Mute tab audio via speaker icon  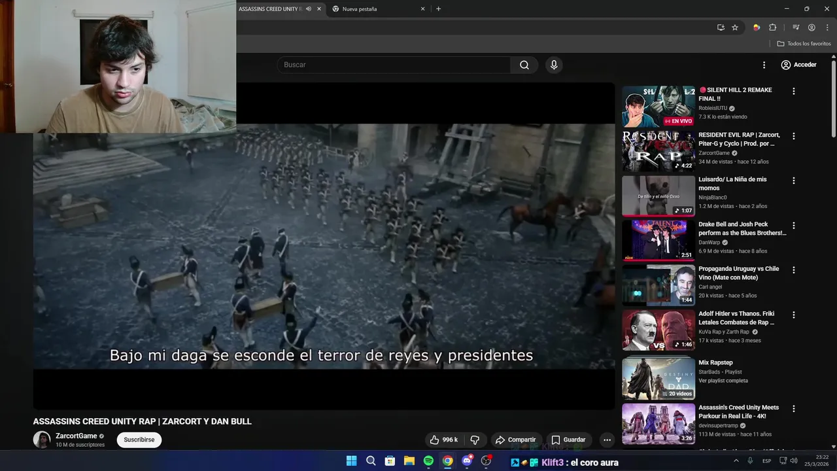coord(308,9)
